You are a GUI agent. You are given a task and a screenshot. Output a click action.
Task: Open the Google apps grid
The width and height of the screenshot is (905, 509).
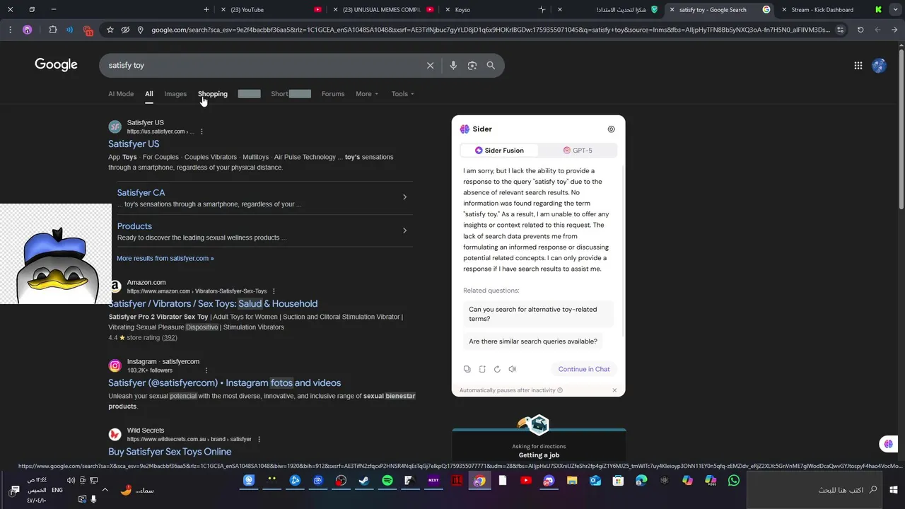(x=858, y=66)
